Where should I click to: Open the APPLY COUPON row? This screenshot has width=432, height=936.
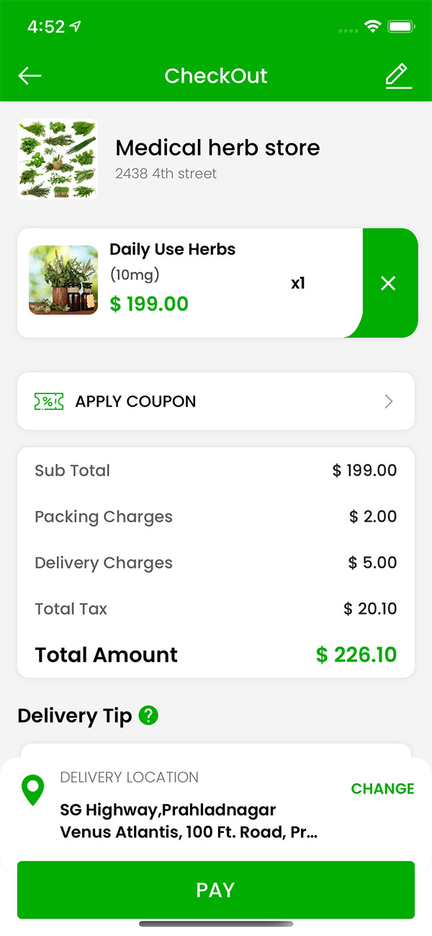point(216,401)
